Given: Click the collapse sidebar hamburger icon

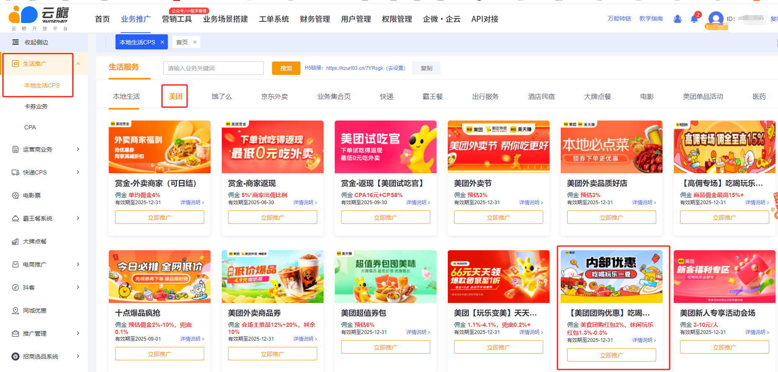Looking at the screenshot, I should tap(15, 42).
